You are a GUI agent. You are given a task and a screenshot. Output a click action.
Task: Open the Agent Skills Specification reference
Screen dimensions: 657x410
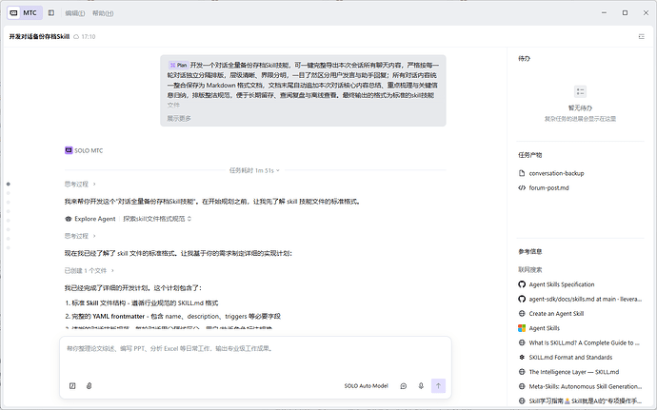point(562,284)
